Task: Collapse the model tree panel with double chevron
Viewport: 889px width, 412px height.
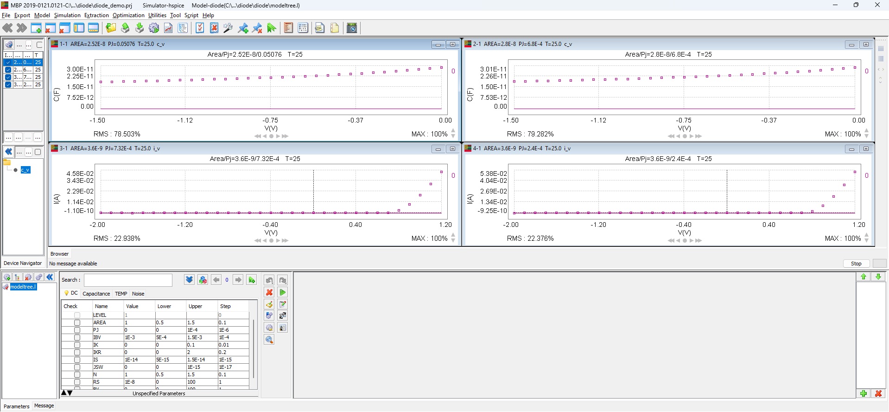Action: (50, 277)
